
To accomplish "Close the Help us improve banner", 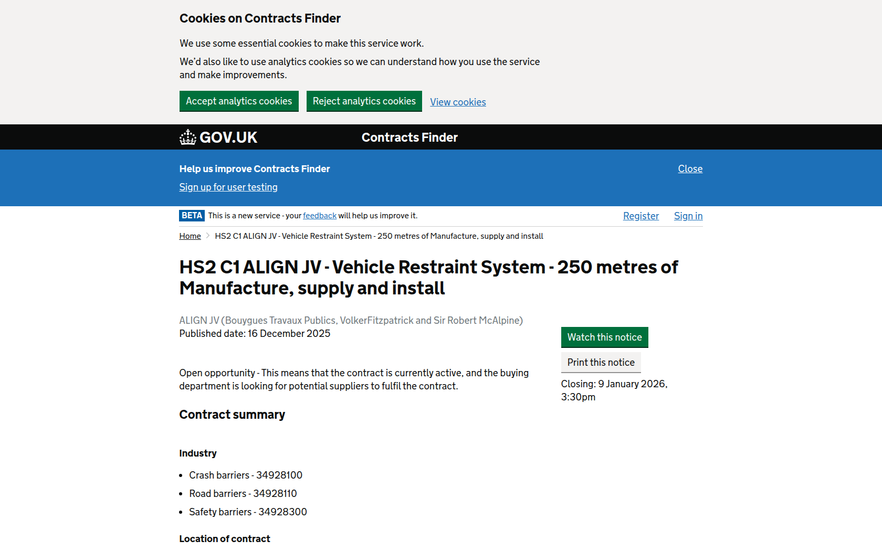I will pos(690,169).
